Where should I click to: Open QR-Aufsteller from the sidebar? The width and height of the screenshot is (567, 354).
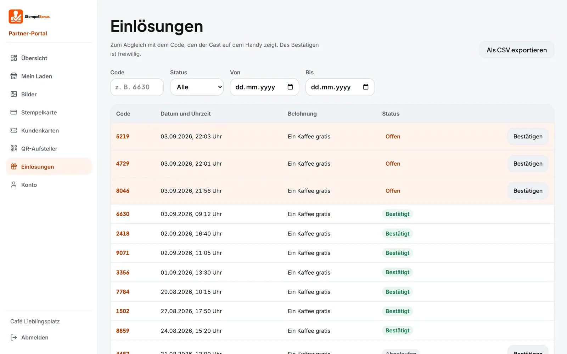click(49, 148)
